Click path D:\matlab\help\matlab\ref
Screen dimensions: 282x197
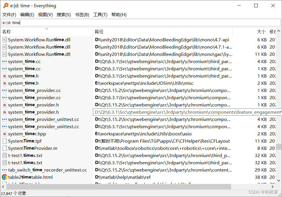click(x=123, y=177)
